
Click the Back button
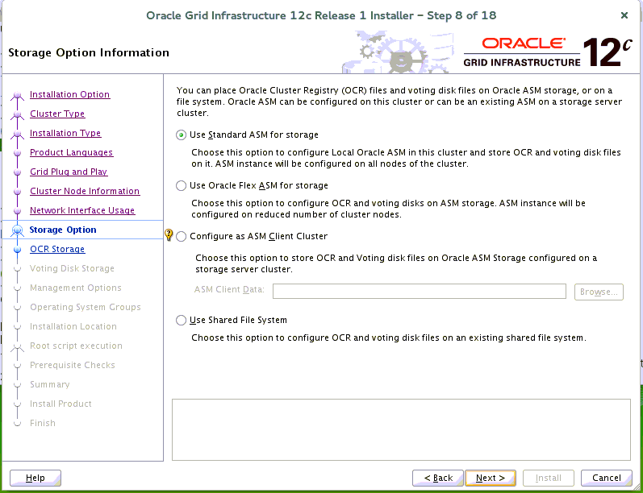[x=438, y=478]
